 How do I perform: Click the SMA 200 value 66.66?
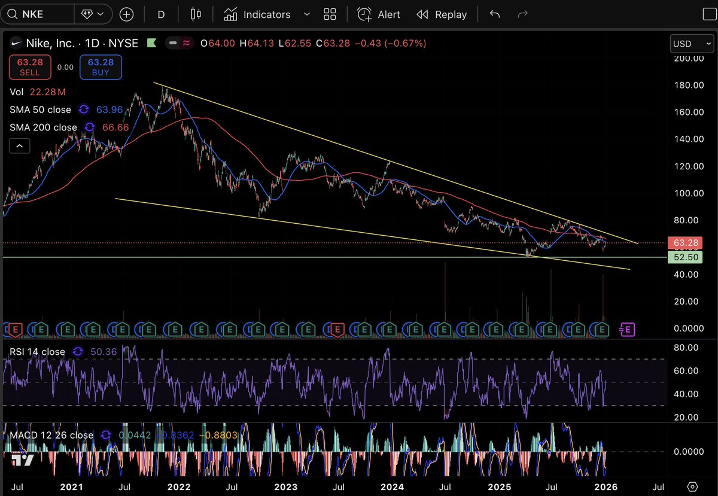pyautogui.click(x=115, y=127)
